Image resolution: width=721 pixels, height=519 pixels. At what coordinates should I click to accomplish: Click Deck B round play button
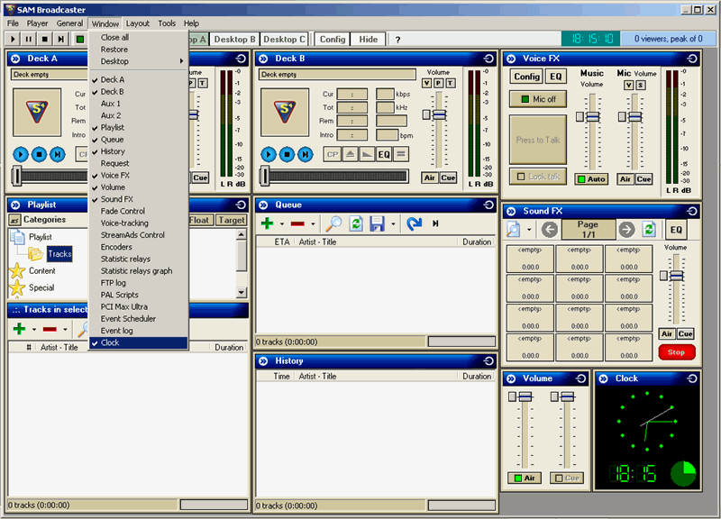pyautogui.click(x=268, y=154)
